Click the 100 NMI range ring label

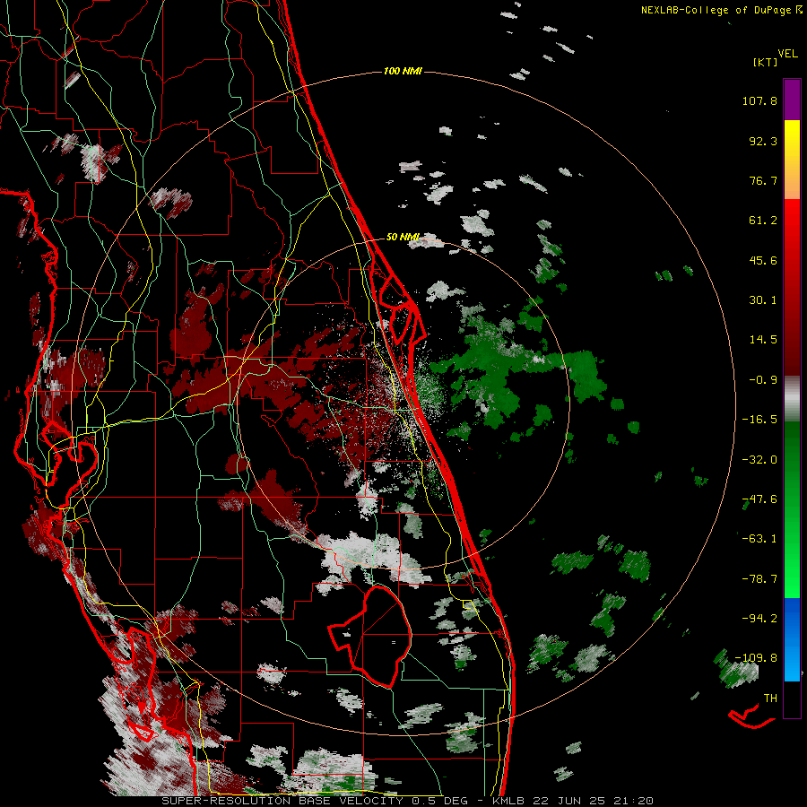point(403,71)
